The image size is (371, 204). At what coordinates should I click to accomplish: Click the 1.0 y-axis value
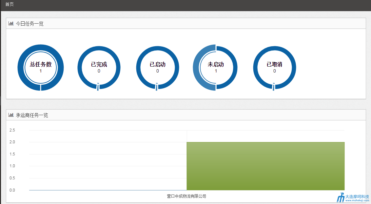tap(12, 166)
